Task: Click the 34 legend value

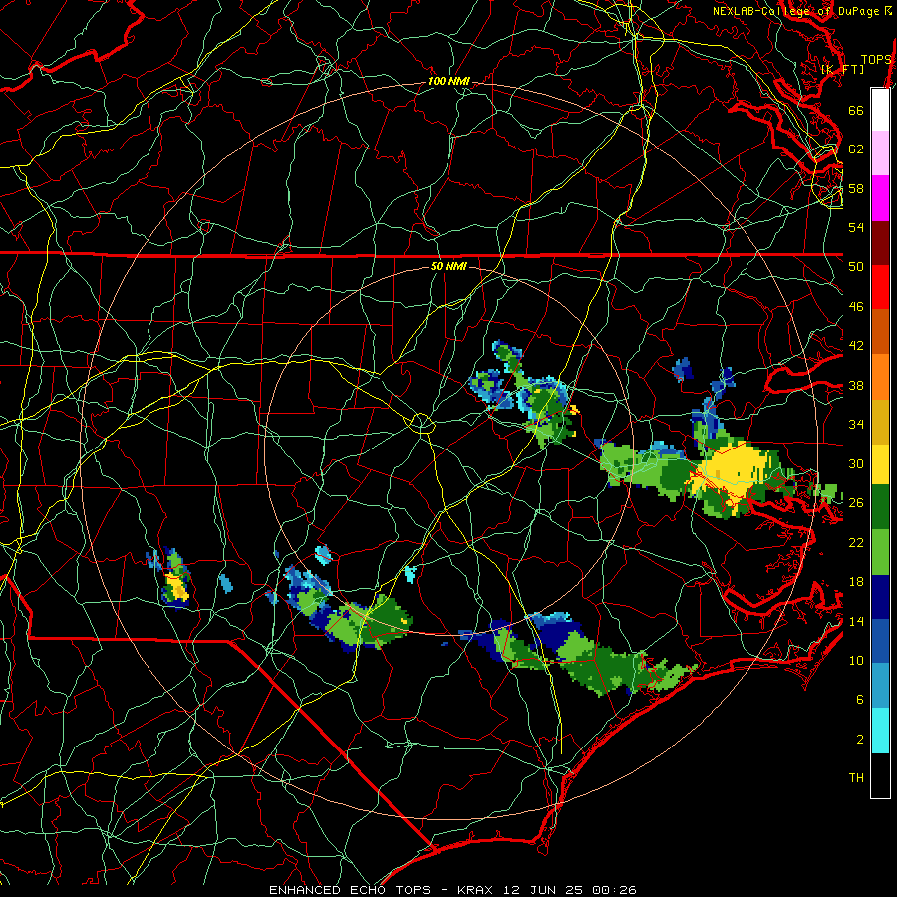Action: tap(856, 425)
